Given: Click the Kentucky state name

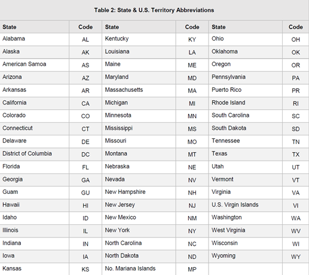Looking at the screenshot, I should [x=117, y=39].
